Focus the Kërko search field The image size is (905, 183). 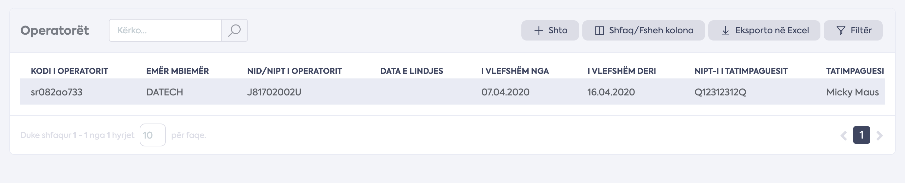[x=165, y=30]
